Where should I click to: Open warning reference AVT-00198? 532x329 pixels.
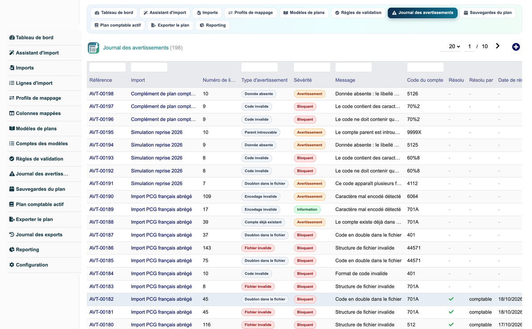click(102, 94)
